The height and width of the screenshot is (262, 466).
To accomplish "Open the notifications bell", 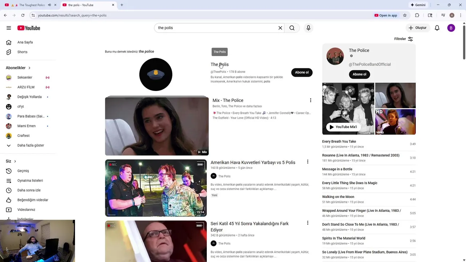I will point(437,28).
